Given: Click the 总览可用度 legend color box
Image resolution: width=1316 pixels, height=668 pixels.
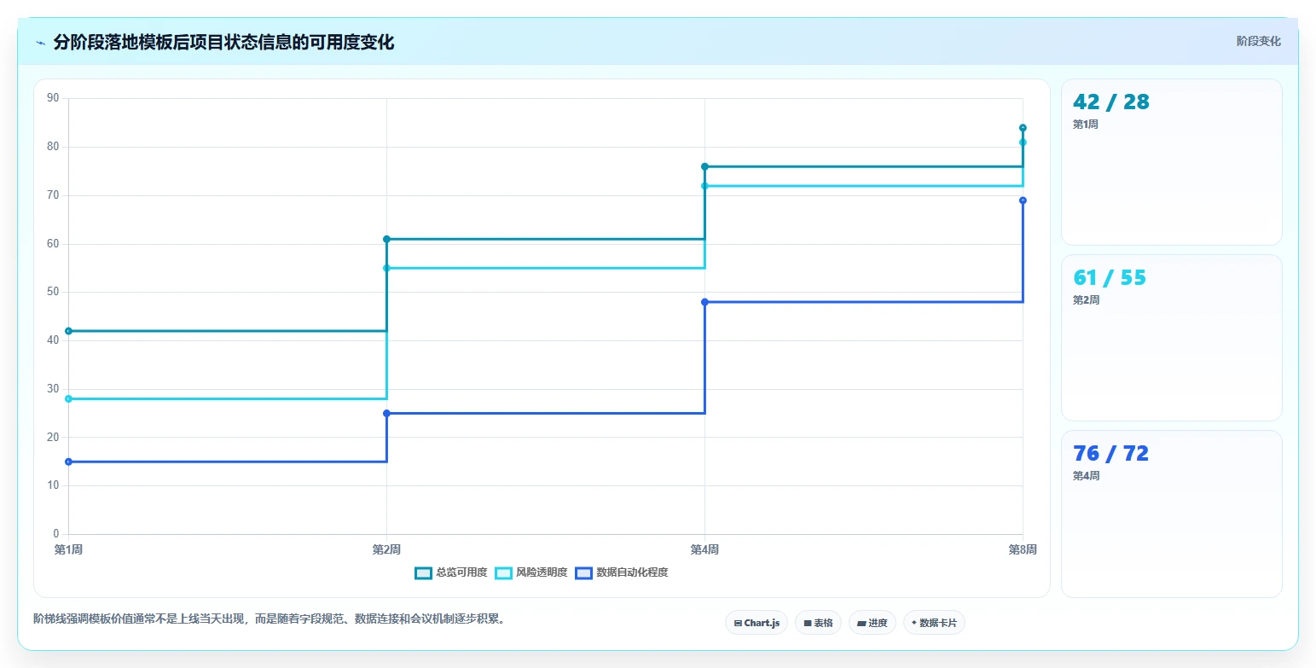Looking at the screenshot, I should [424, 572].
